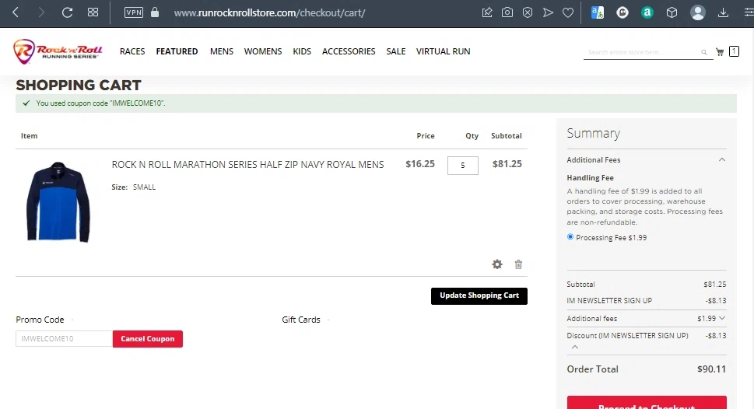The image size is (754, 409).
Task: Open the FEATURED menu
Action: coord(177,51)
